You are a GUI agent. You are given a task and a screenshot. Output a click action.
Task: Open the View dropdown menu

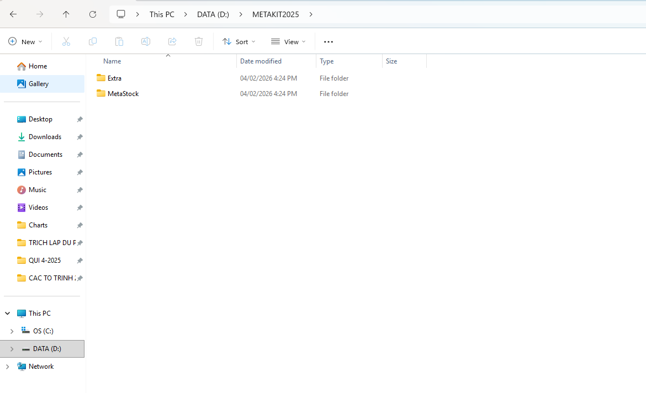[288, 41]
